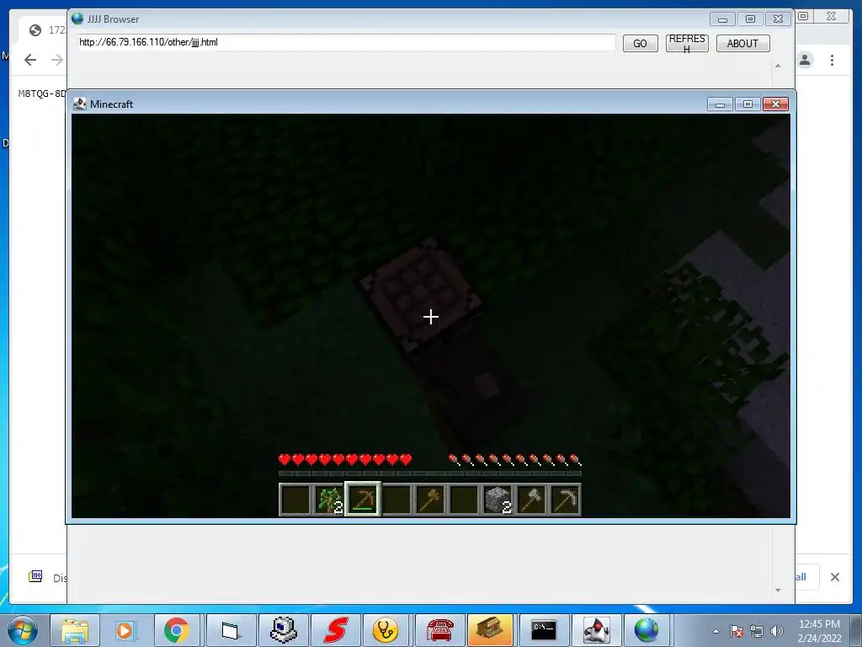Open the network tray icon

[x=757, y=631]
